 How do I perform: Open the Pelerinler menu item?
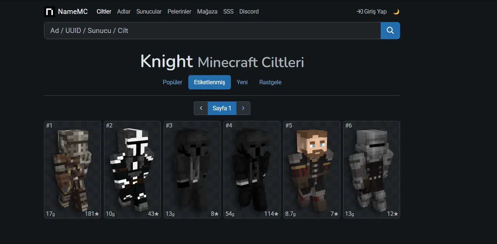[x=179, y=12]
